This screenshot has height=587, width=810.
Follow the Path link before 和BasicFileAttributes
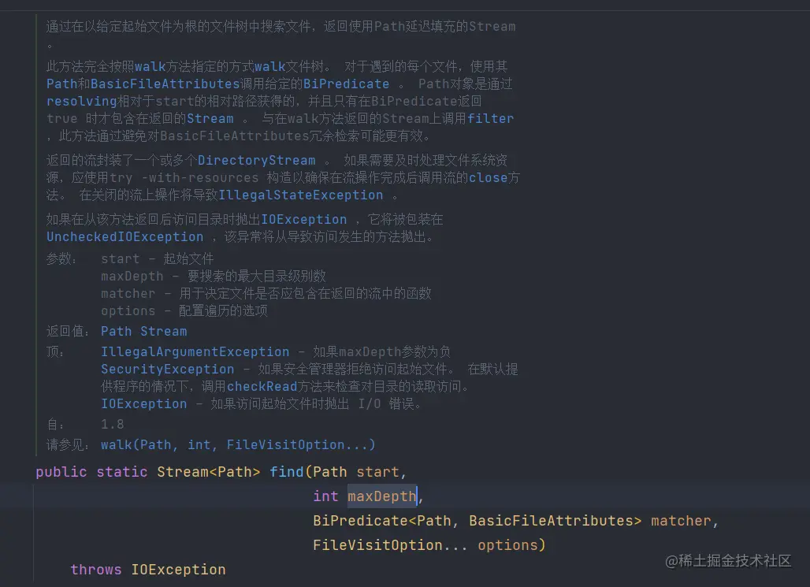pos(62,84)
